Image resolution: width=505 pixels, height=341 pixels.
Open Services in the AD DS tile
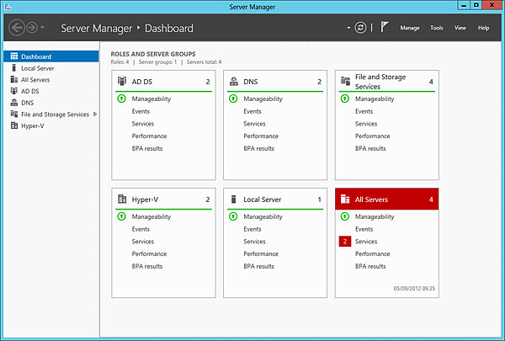coord(143,124)
